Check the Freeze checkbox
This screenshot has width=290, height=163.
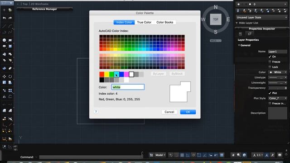coord(270,62)
